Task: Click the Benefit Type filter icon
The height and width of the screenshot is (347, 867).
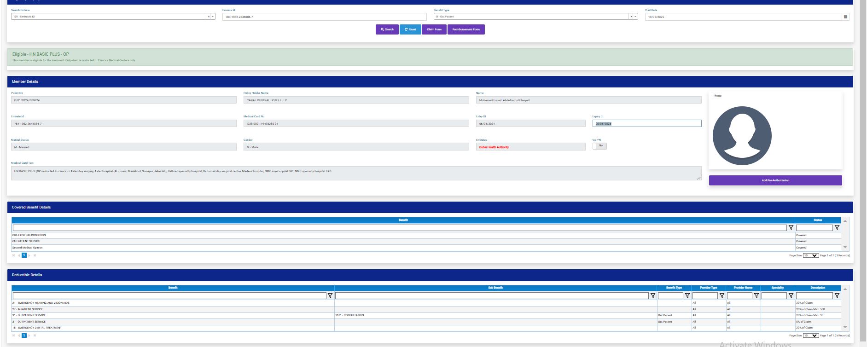Action: (x=687, y=295)
